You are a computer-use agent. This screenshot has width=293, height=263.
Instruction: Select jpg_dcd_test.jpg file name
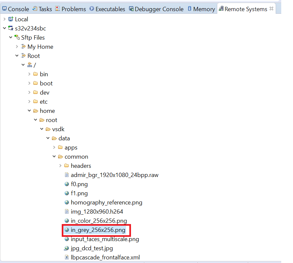[x=92, y=248]
